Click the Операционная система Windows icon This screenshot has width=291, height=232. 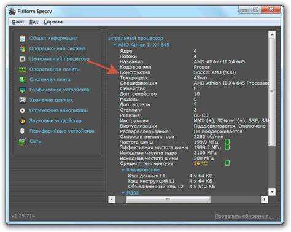(x=23, y=48)
